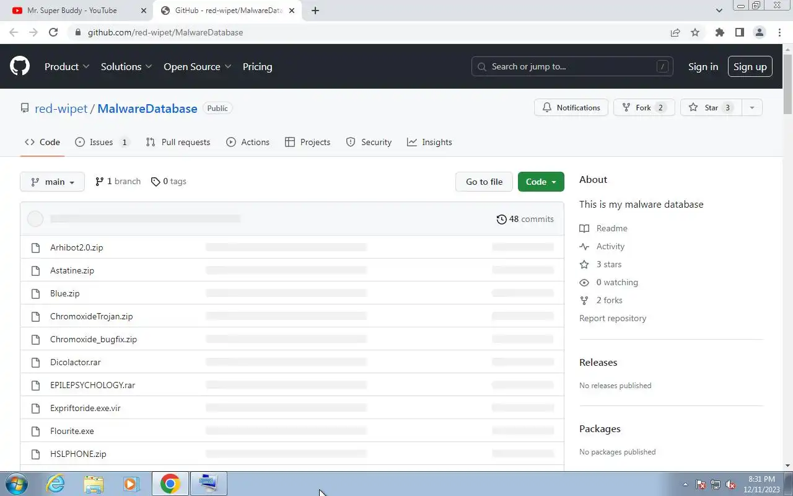This screenshot has width=793, height=496.
Task: Open the Security tab
Action: 369,142
